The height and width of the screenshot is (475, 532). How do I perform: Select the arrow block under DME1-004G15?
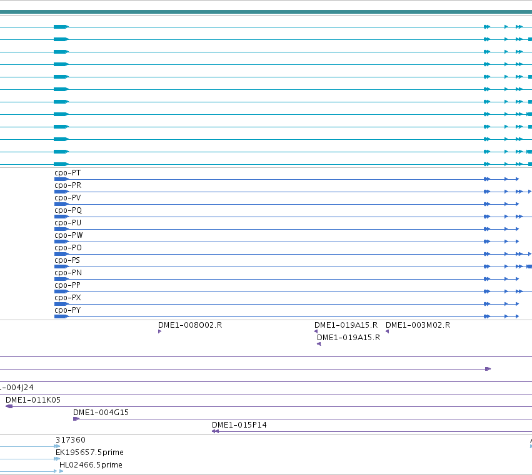point(76,419)
